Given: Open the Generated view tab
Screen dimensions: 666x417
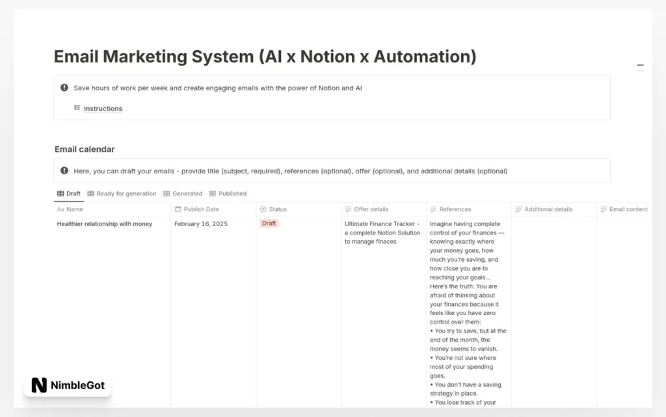Looking at the screenshot, I should click(183, 194).
